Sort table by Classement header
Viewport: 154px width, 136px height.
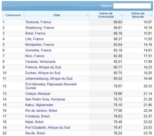coord(13,15)
